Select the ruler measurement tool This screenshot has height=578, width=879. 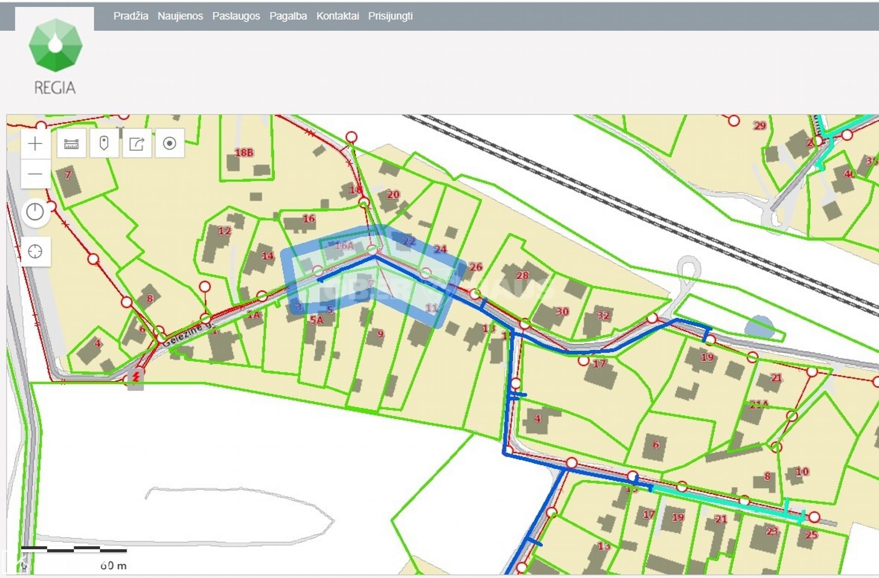[x=71, y=144]
